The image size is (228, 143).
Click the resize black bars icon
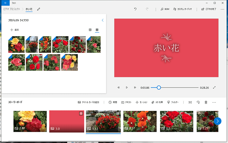190,102
